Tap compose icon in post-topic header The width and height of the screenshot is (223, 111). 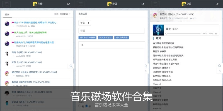pyautogui.click(x=143, y=4)
